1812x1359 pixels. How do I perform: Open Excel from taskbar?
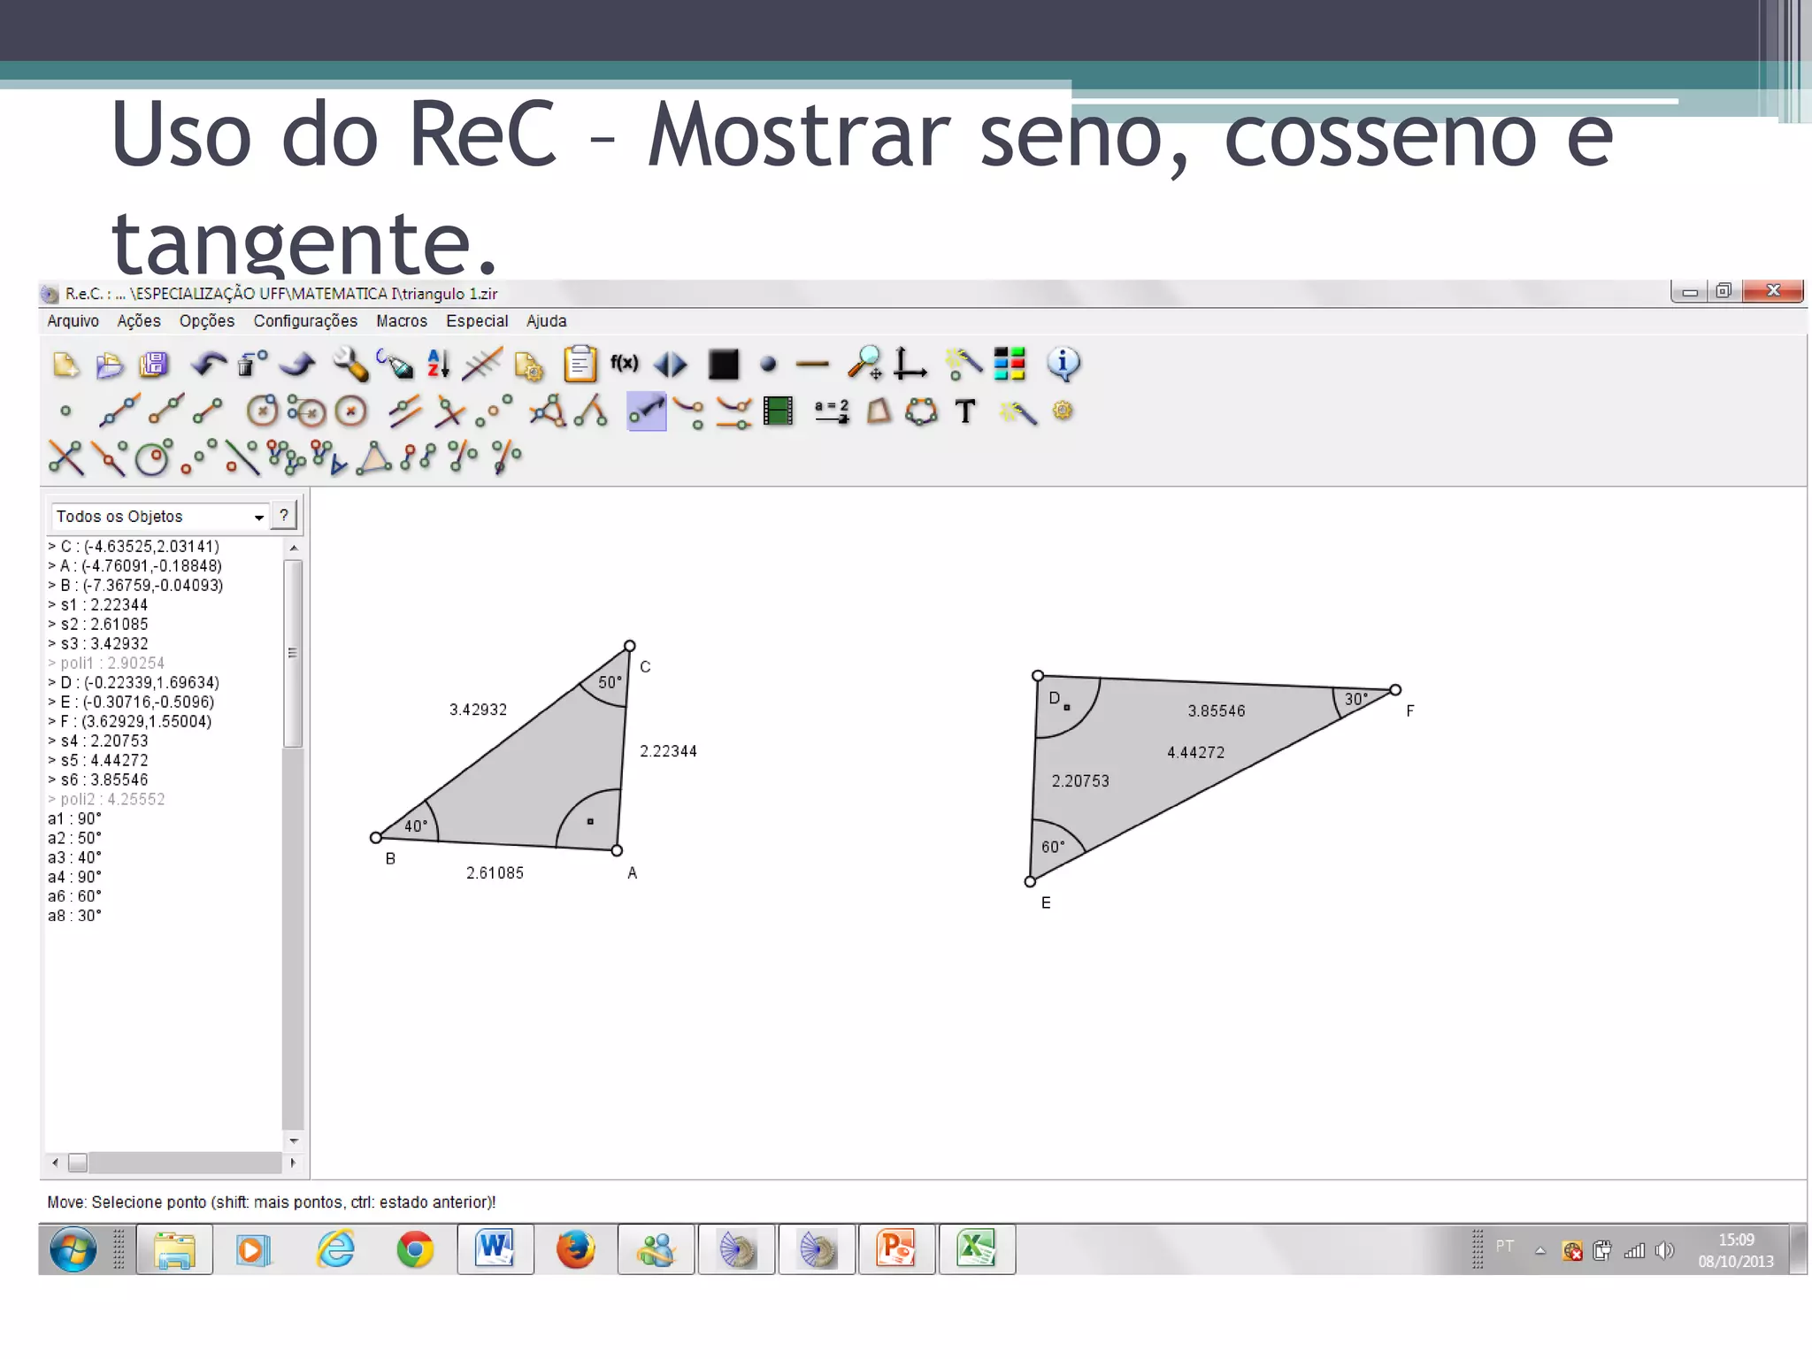(x=977, y=1249)
